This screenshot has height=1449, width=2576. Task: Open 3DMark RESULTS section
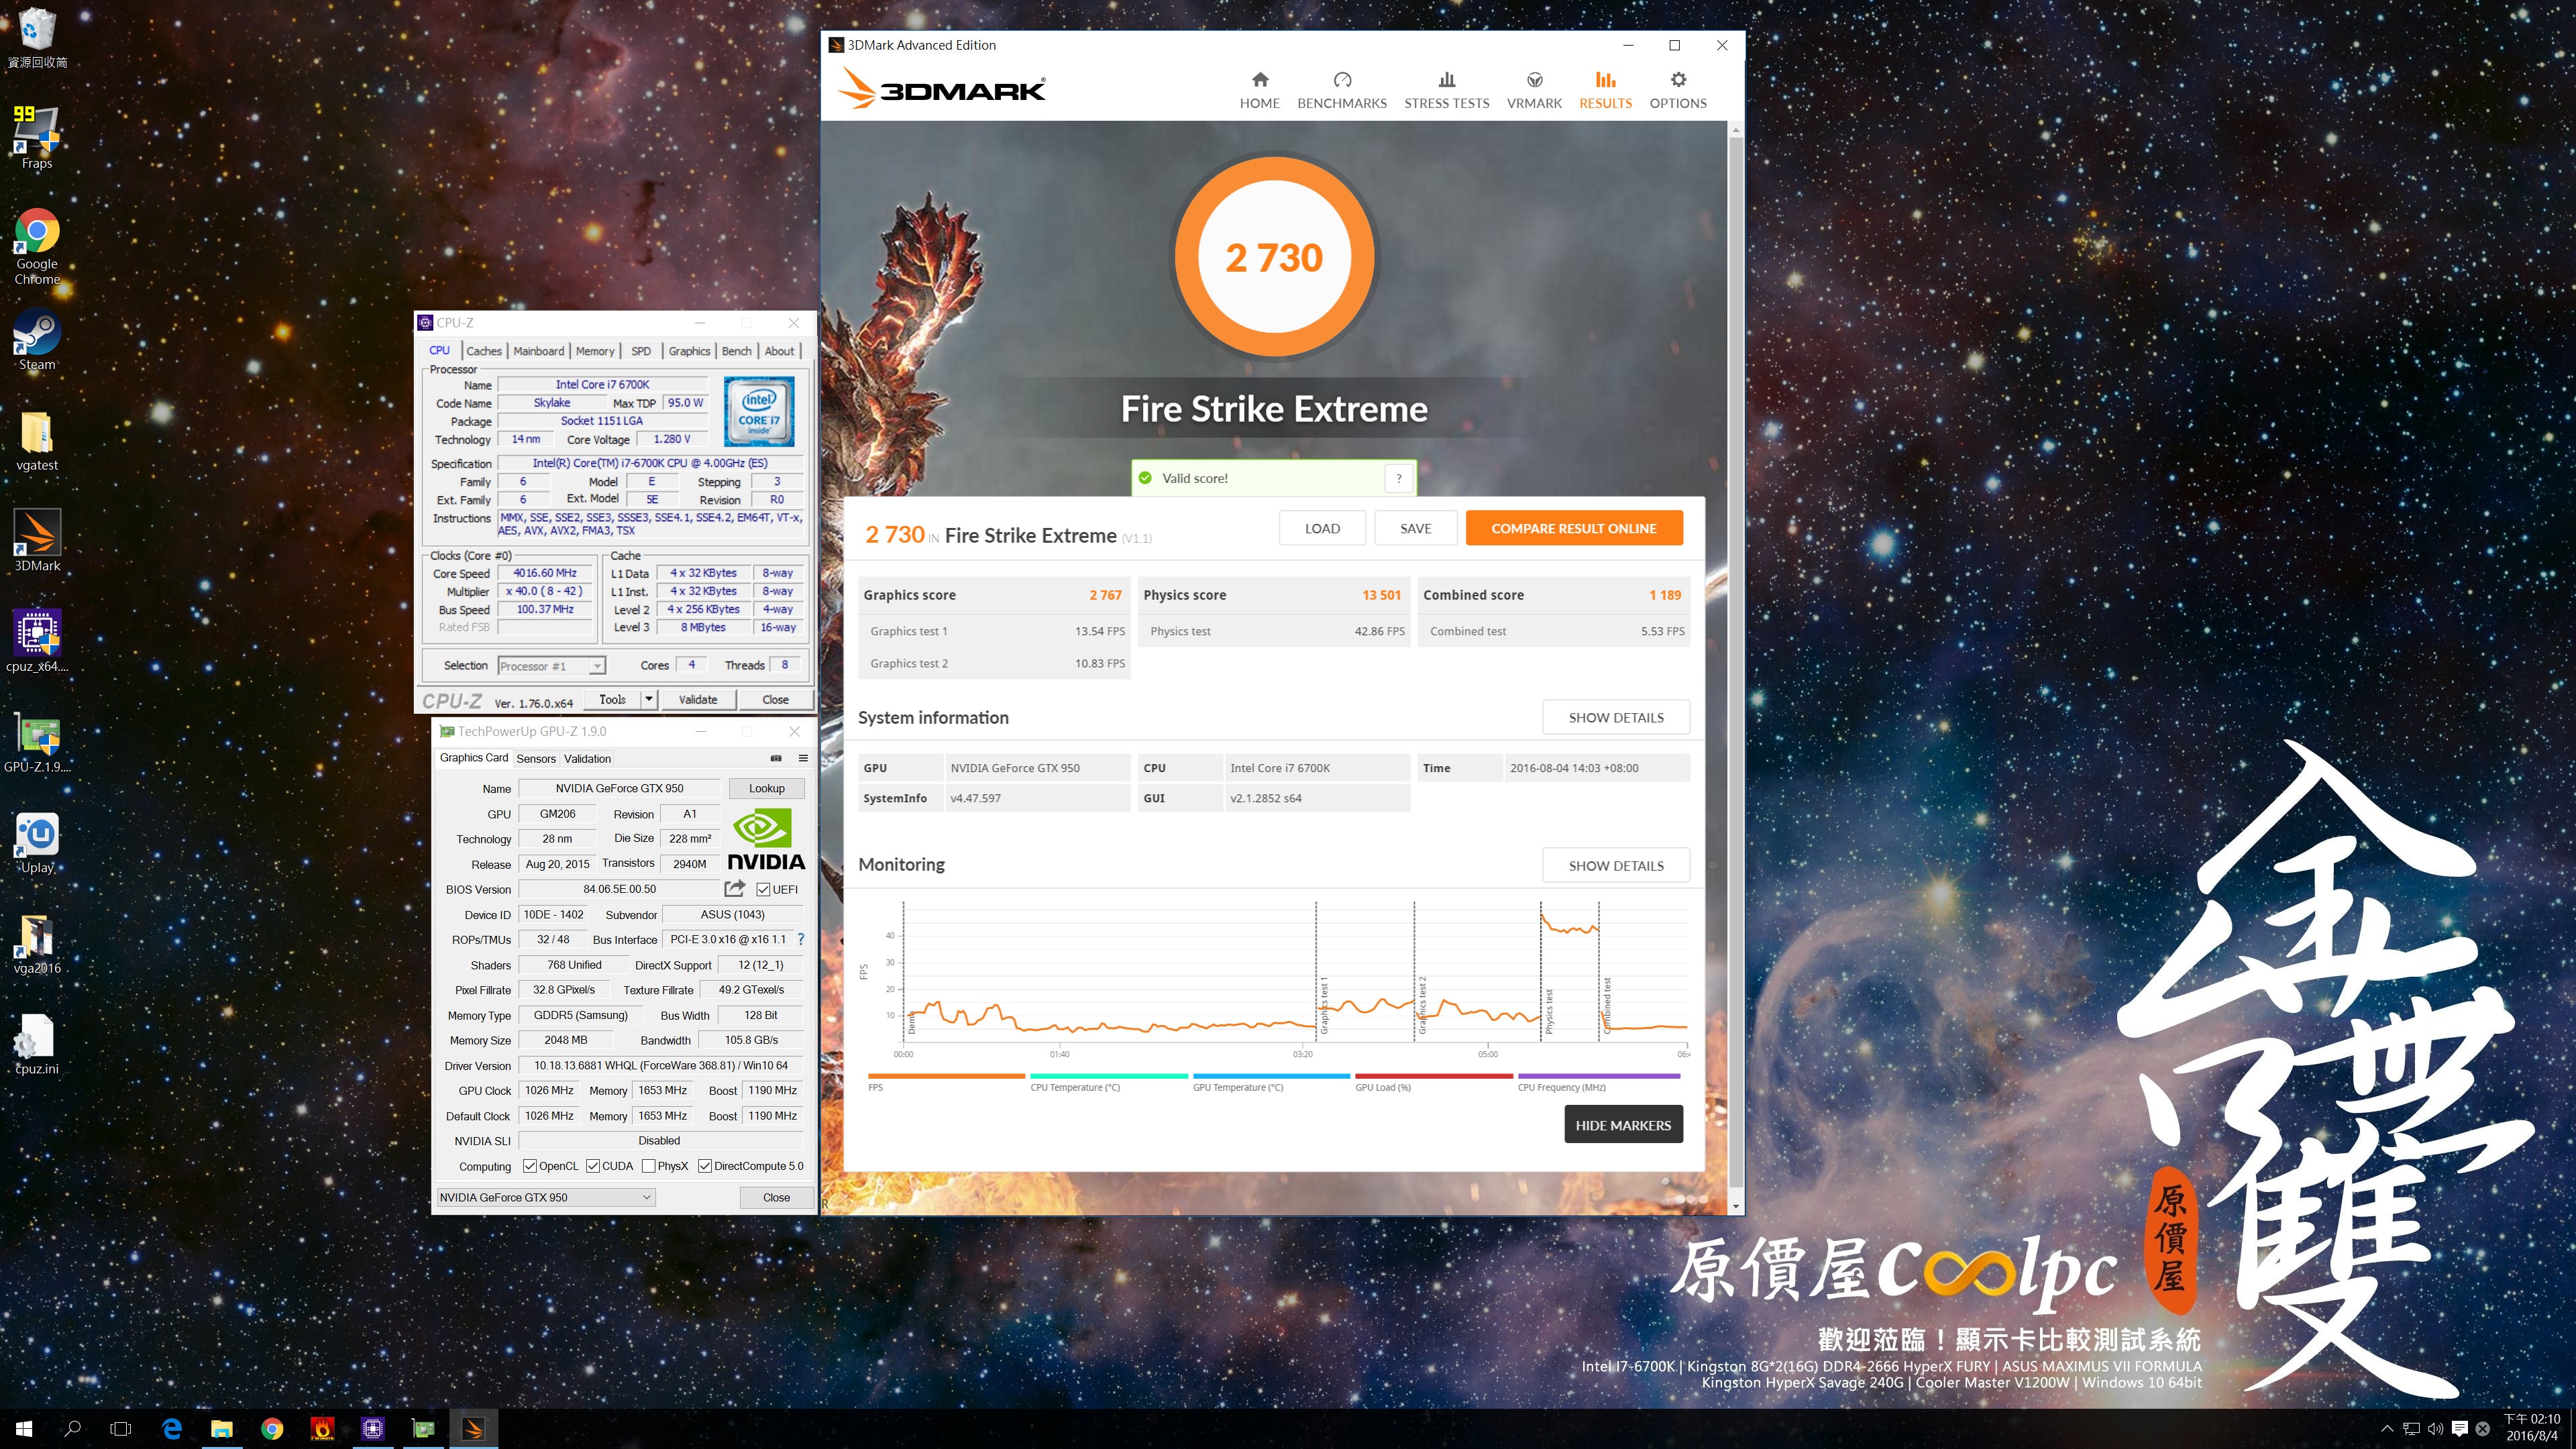[x=1605, y=90]
